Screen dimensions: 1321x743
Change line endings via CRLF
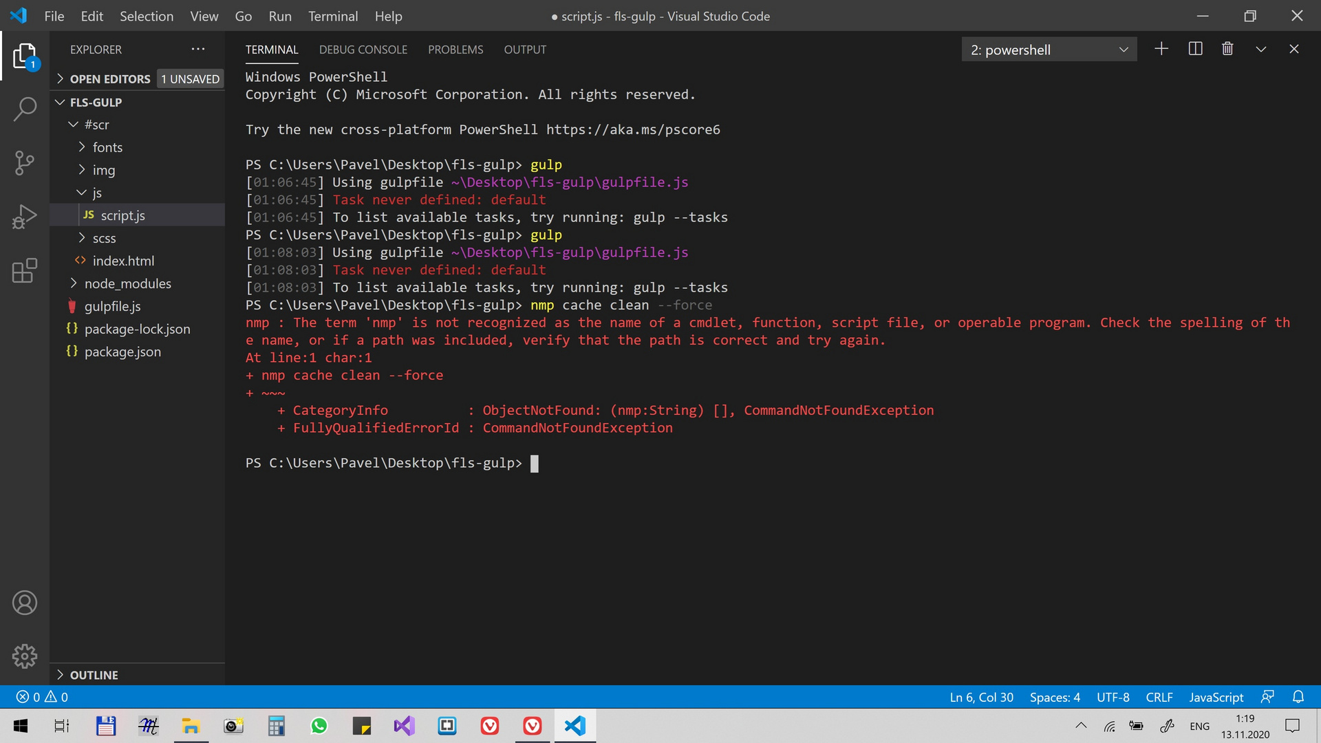tap(1159, 697)
